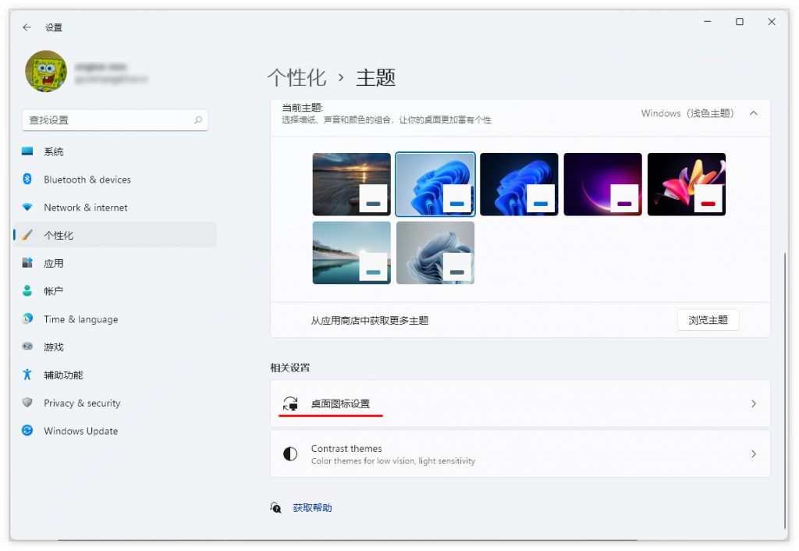Click the 浏览主题 button

click(x=708, y=319)
